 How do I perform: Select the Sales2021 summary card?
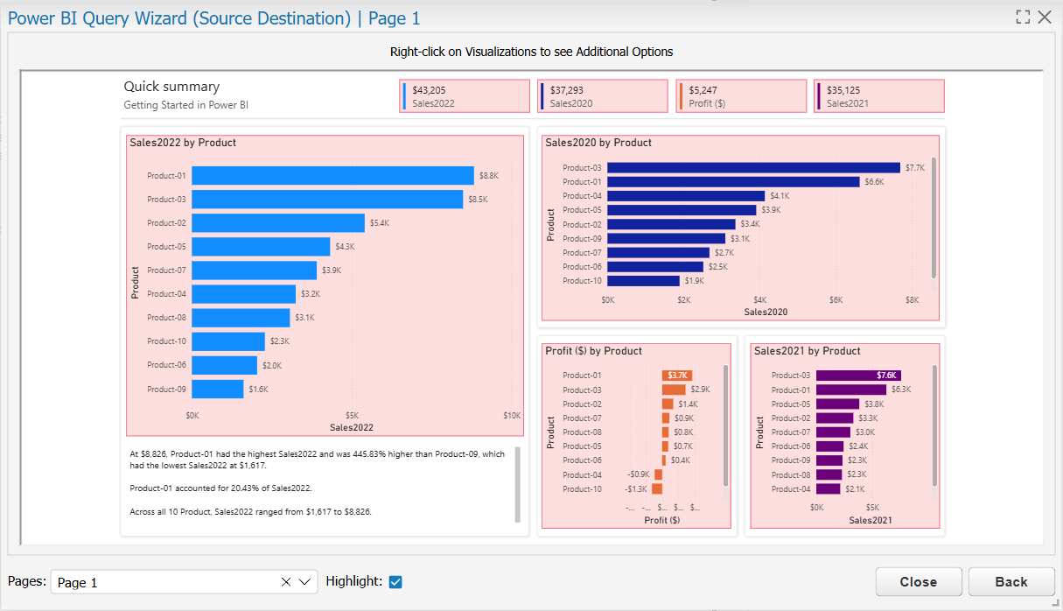tap(879, 96)
